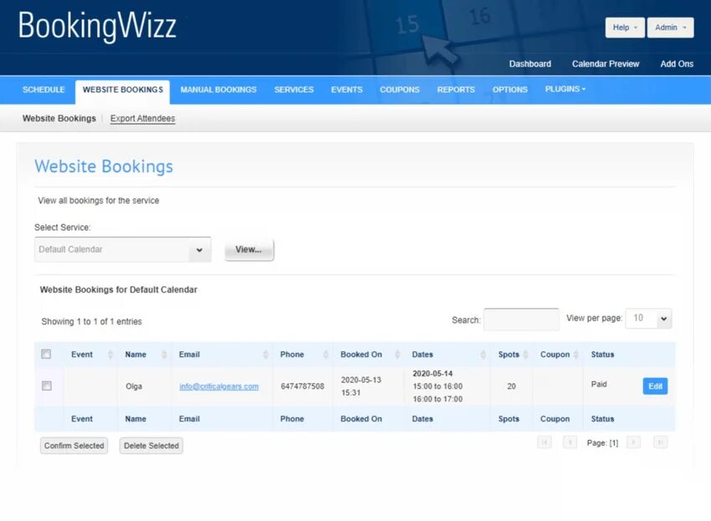Sort by Event column arrows
The width and height of the screenshot is (711, 521).
(110, 355)
